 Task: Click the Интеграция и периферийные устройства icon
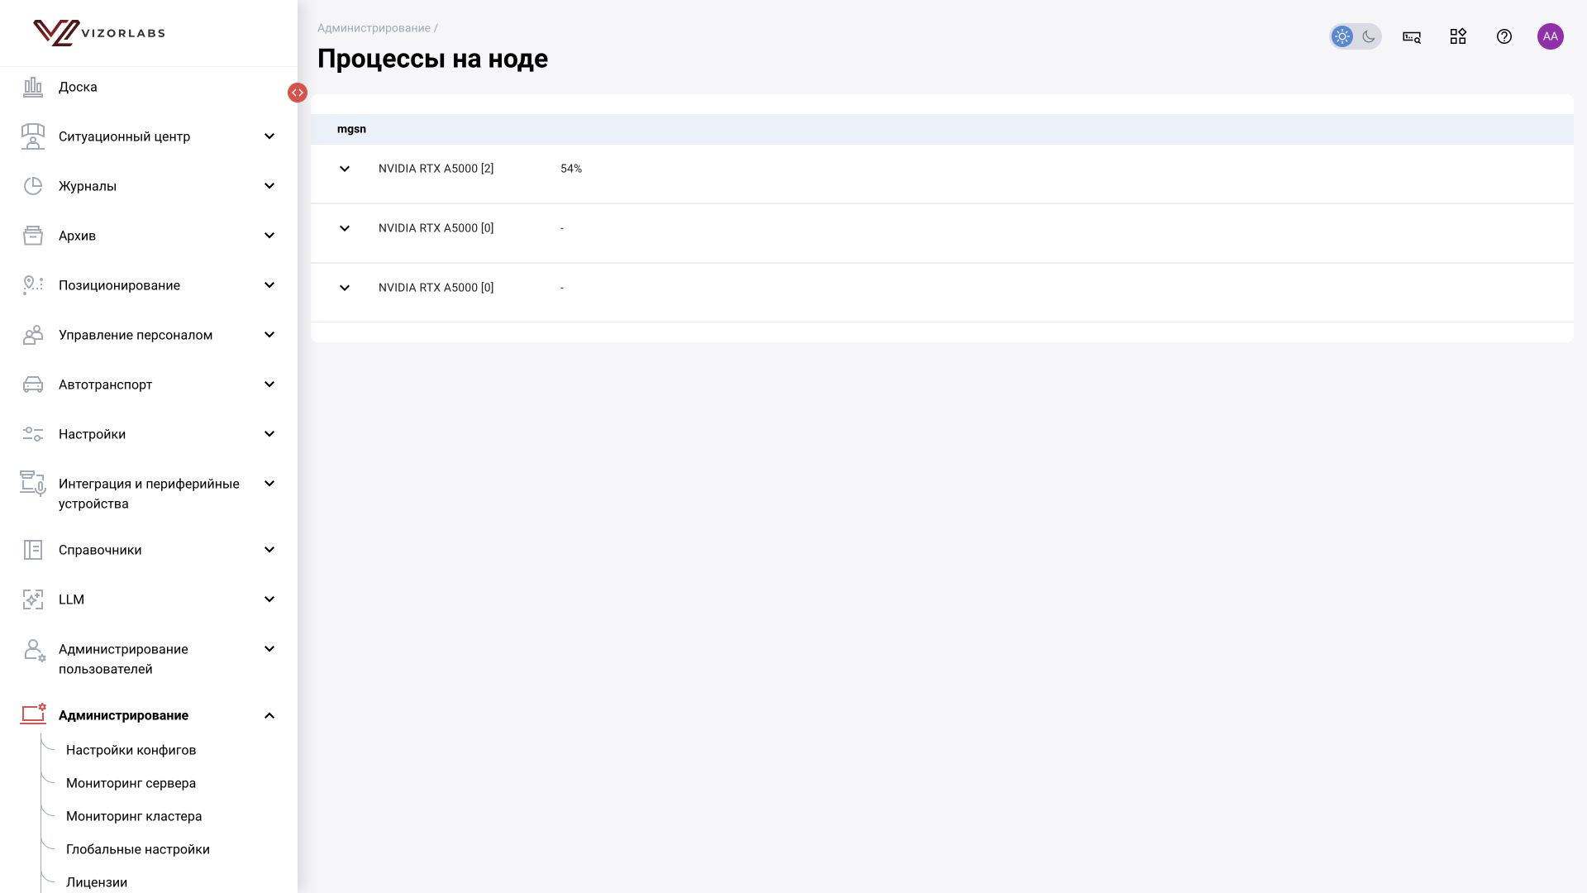[x=33, y=484]
